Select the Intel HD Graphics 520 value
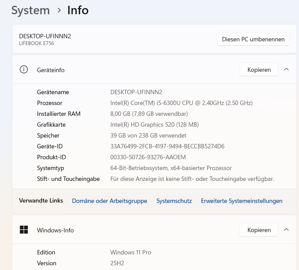The width and height of the screenshot is (299, 270). click(x=154, y=125)
